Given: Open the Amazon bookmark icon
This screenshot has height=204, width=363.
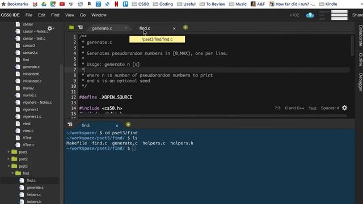Looking at the screenshot, I should [x=89, y=4].
